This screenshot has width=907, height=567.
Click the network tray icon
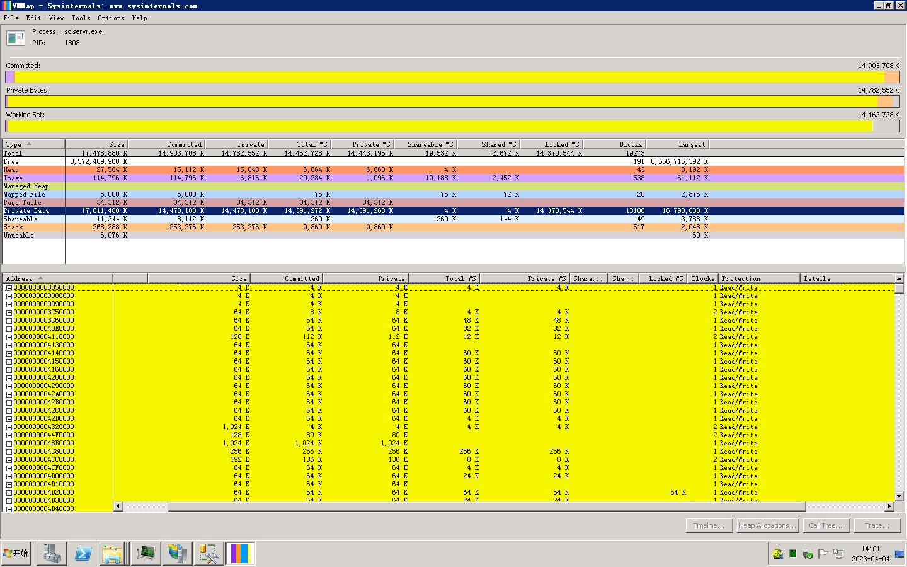(838, 554)
